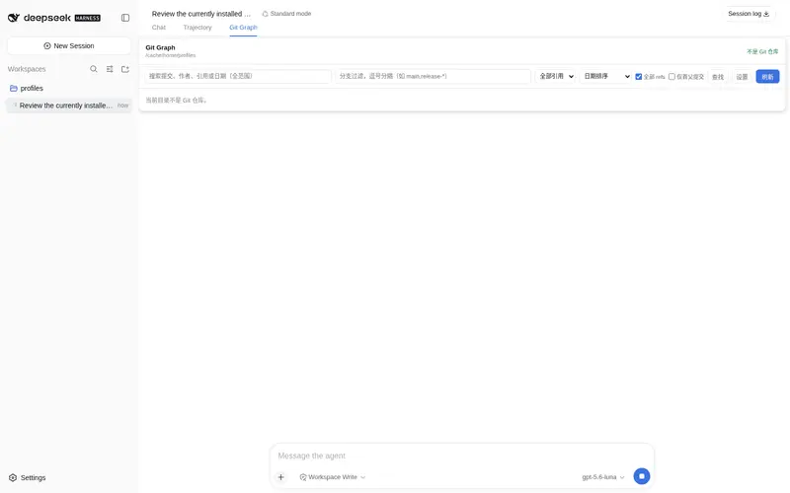Click the session title 'Review the currently installed ...'

click(201, 14)
